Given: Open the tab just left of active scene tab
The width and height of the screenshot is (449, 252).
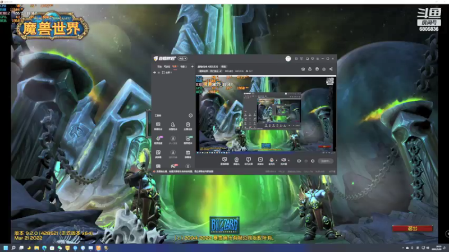Looking at the screenshot, I should (167, 66).
